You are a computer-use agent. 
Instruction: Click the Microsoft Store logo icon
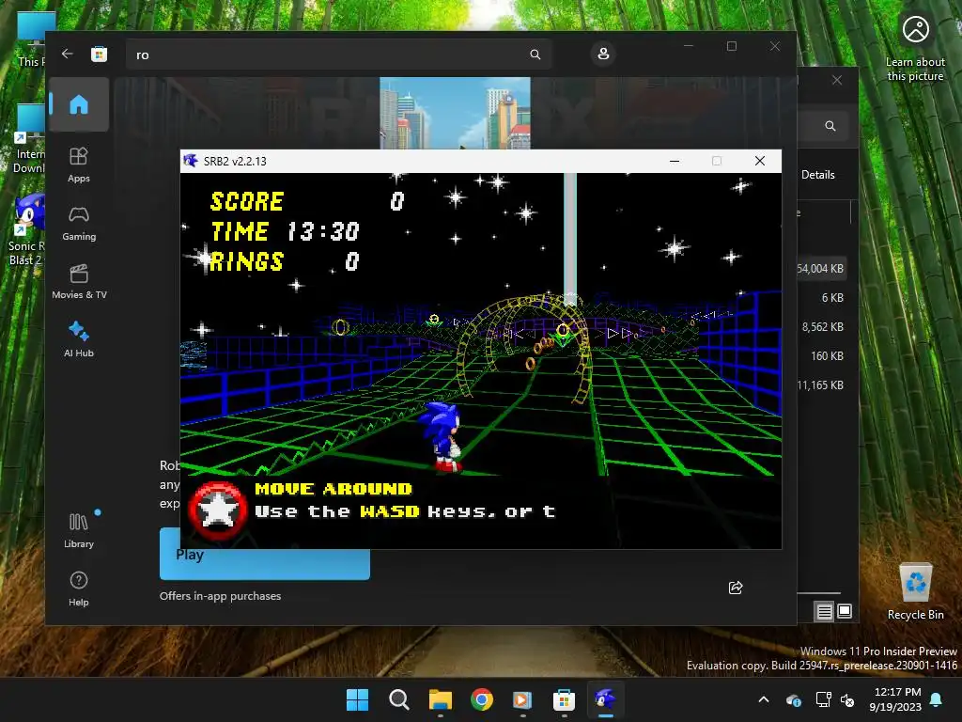click(99, 54)
